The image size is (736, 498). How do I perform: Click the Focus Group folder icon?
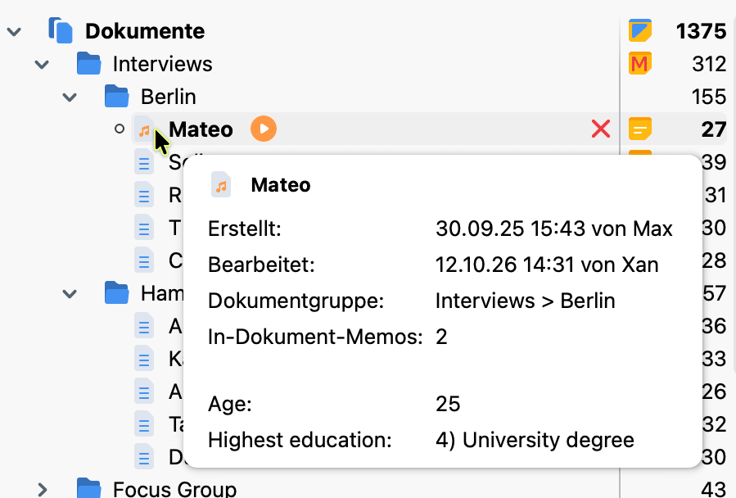point(88,489)
